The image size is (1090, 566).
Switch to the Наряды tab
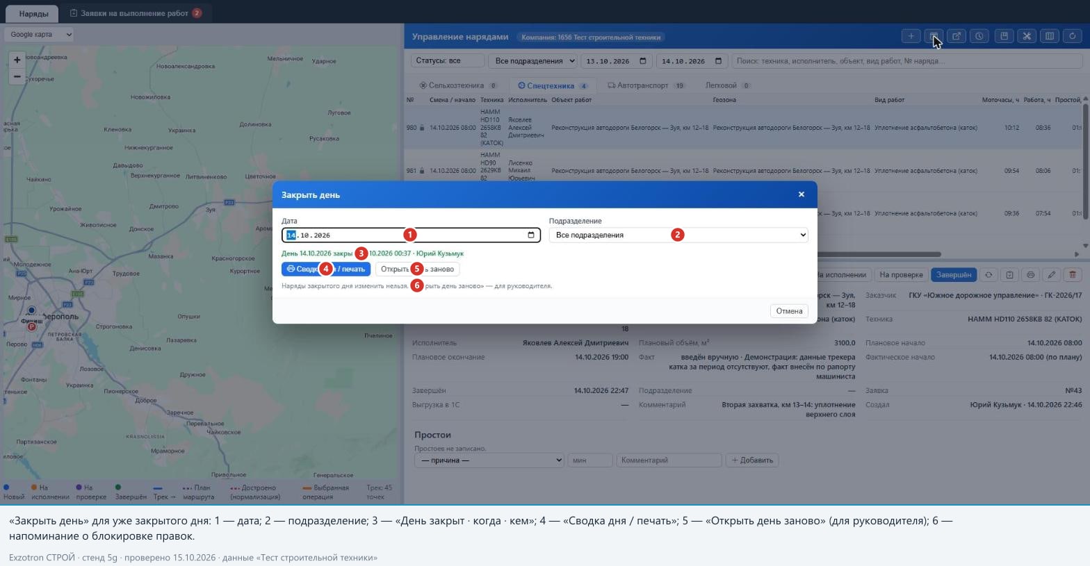click(x=33, y=13)
